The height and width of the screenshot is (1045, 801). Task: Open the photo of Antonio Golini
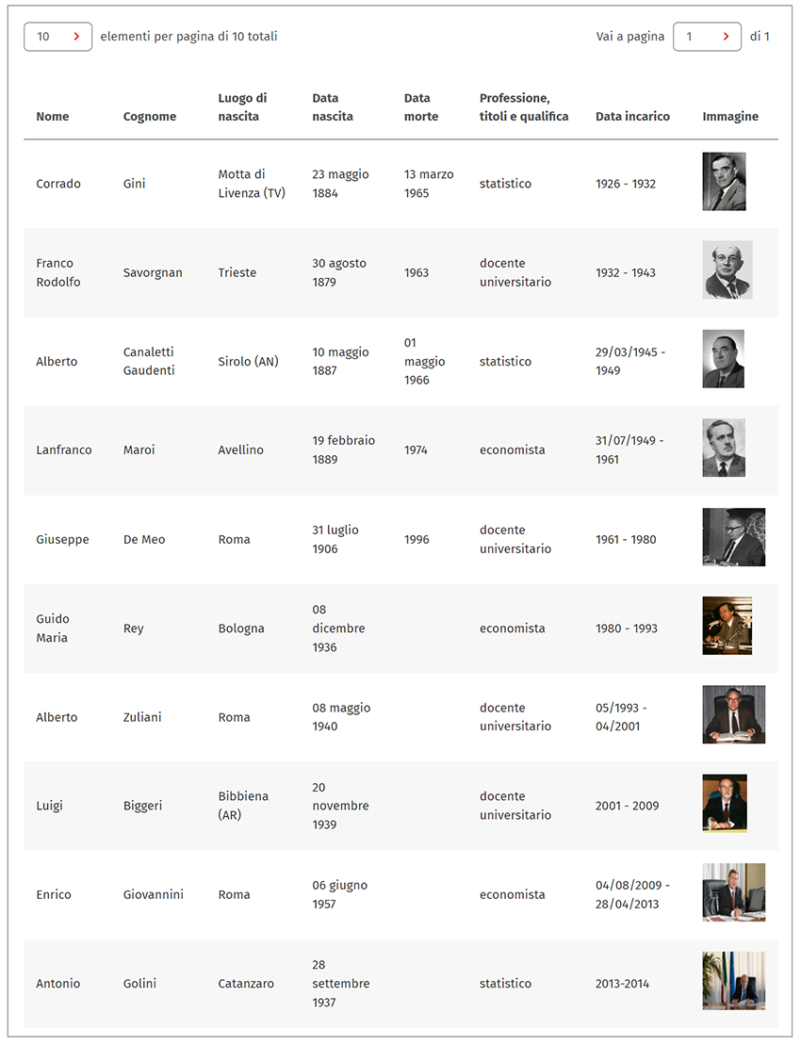pos(734,981)
